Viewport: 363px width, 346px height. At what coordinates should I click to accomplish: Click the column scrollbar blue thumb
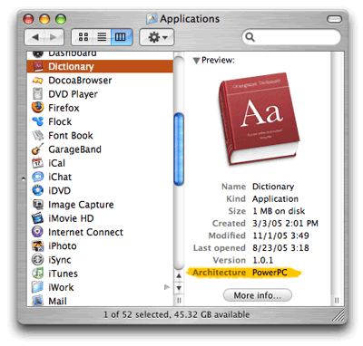(x=179, y=149)
